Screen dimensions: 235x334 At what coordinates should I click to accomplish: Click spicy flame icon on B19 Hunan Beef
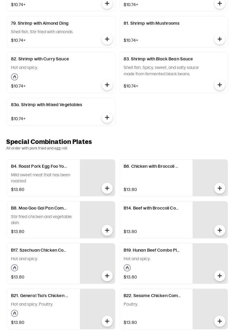(x=127, y=268)
